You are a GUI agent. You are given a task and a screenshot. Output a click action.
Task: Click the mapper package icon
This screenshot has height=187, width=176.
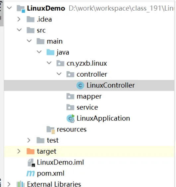click(x=70, y=96)
